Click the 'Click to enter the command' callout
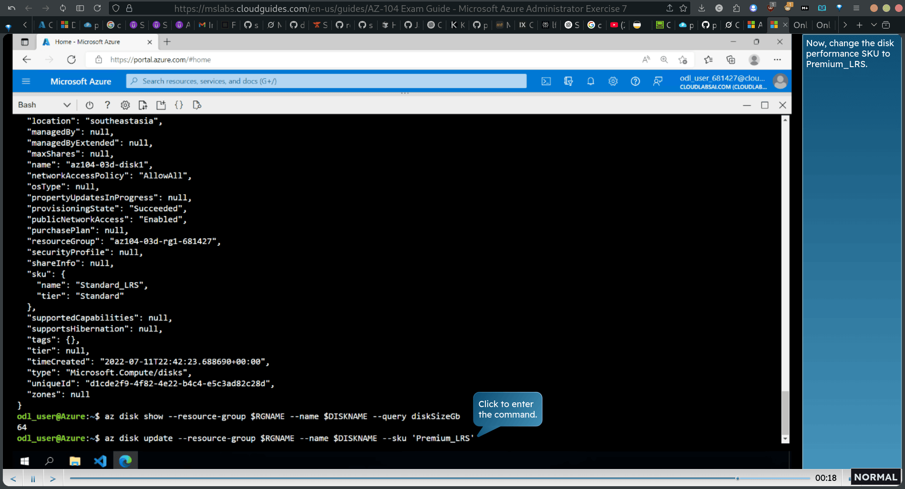The width and height of the screenshot is (905, 489). (x=507, y=409)
